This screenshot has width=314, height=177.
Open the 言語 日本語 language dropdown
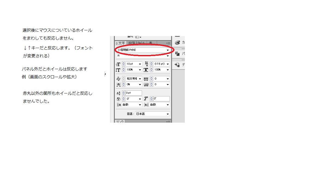tap(153, 114)
